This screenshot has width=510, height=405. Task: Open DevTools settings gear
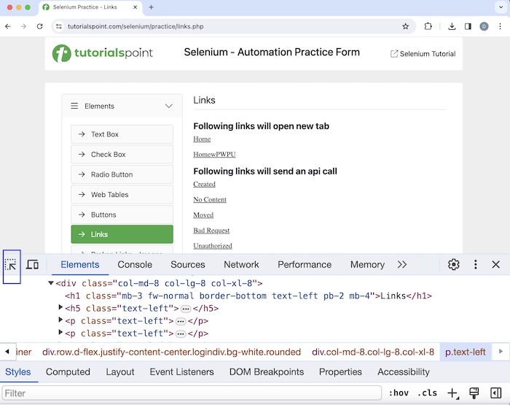453,265
